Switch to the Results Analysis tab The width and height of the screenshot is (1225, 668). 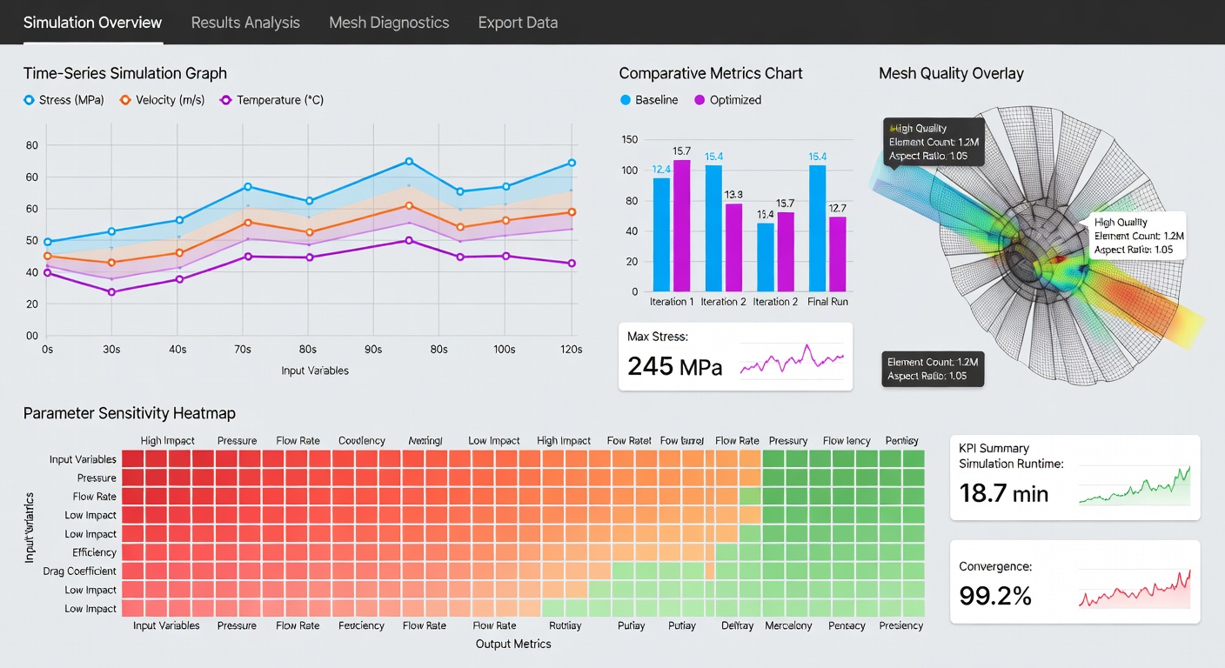(245, 23)
